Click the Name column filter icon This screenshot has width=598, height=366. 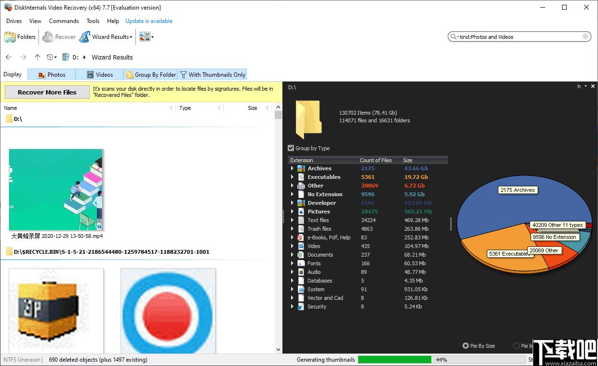click(171, 108)
